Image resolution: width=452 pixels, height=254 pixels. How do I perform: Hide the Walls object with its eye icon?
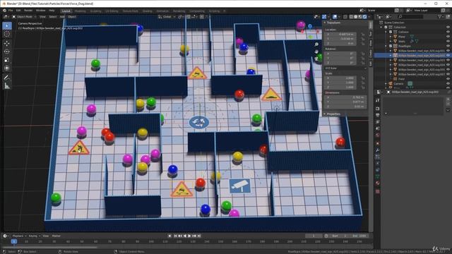pos(448,41)
